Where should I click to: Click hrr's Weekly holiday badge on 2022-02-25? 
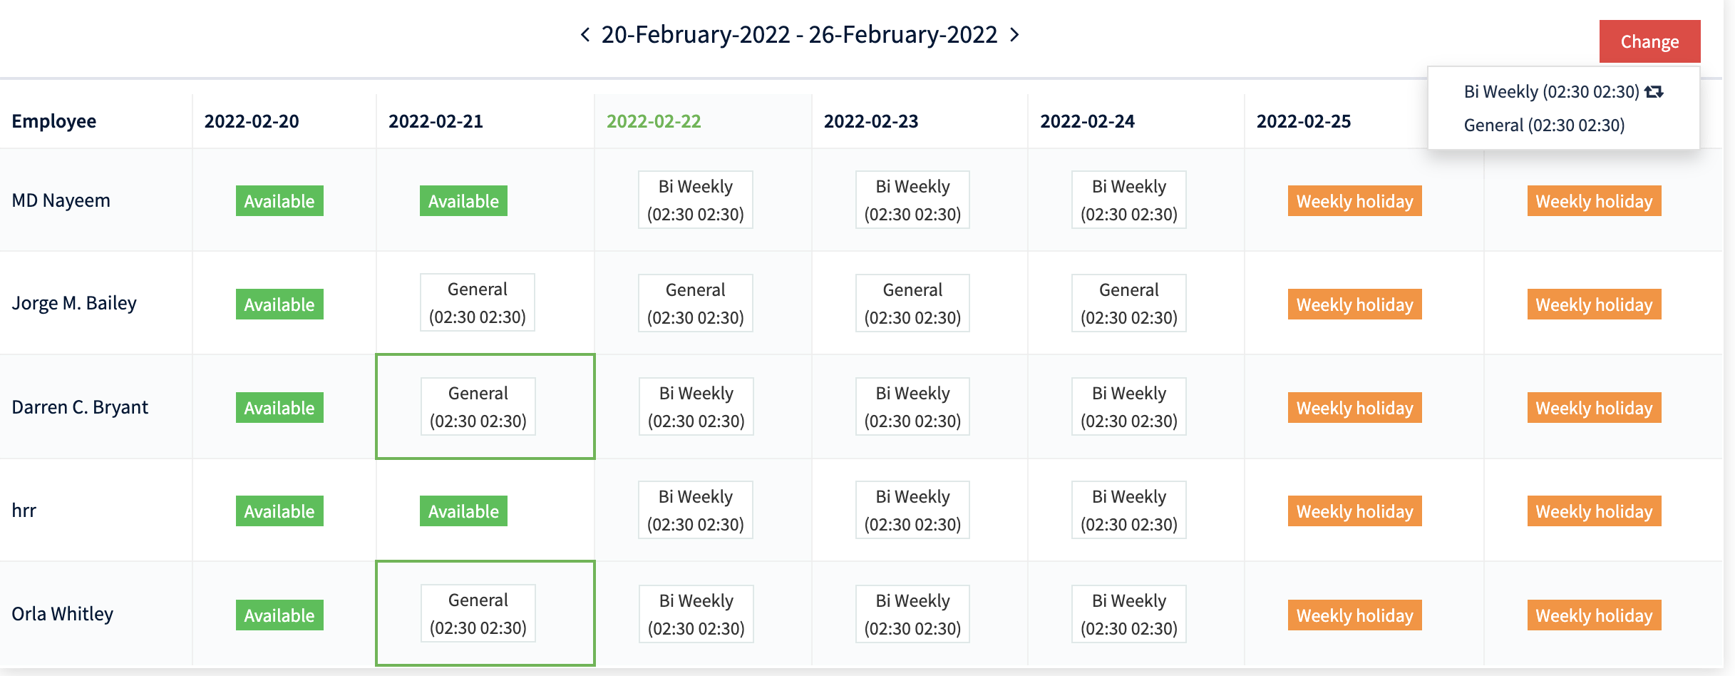(1354, 511)
